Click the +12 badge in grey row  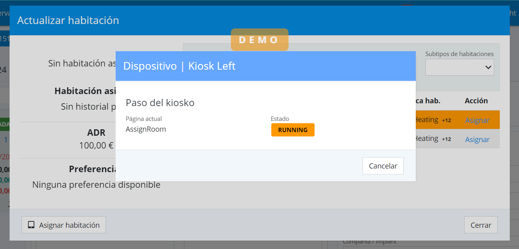(x=446, y=139)
